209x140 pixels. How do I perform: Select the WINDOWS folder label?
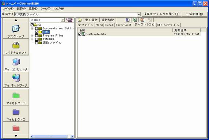point(48,39)
